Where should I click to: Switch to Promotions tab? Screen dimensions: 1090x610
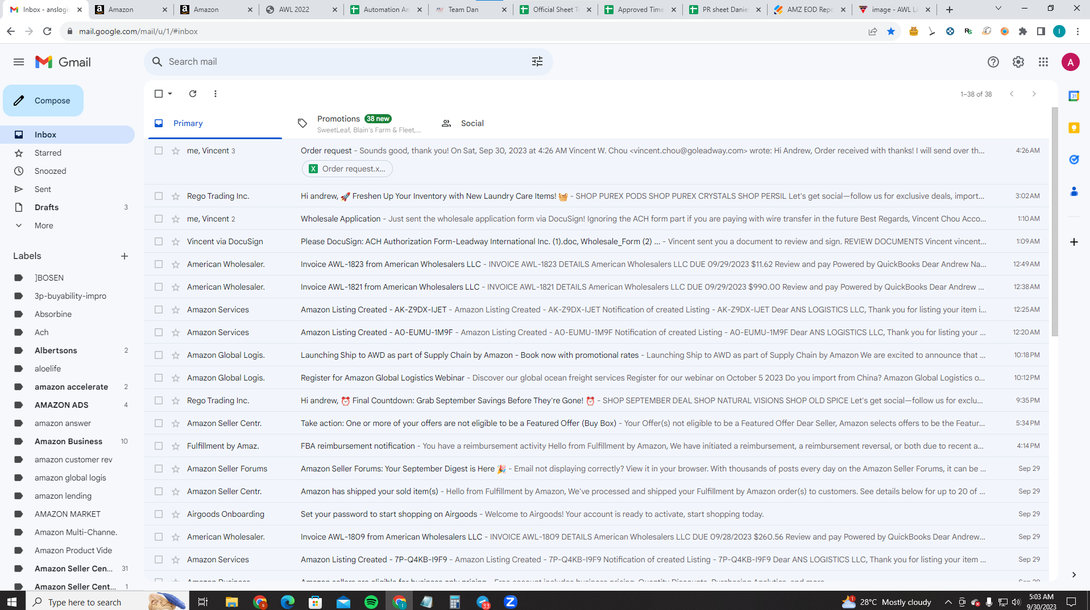[359, 123]
